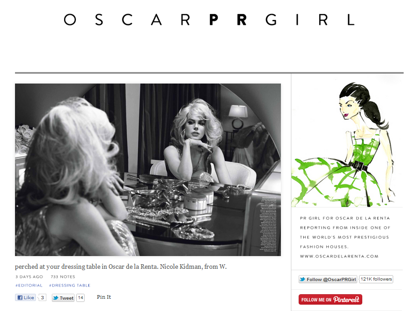Click the Pinterest logo script
This screenshot has height=311, width=415.
[x=346, y=299]
